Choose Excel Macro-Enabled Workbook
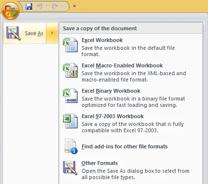The width and height of the screenshot is (208, 184). pyautogui.click(x=131, y=72)
